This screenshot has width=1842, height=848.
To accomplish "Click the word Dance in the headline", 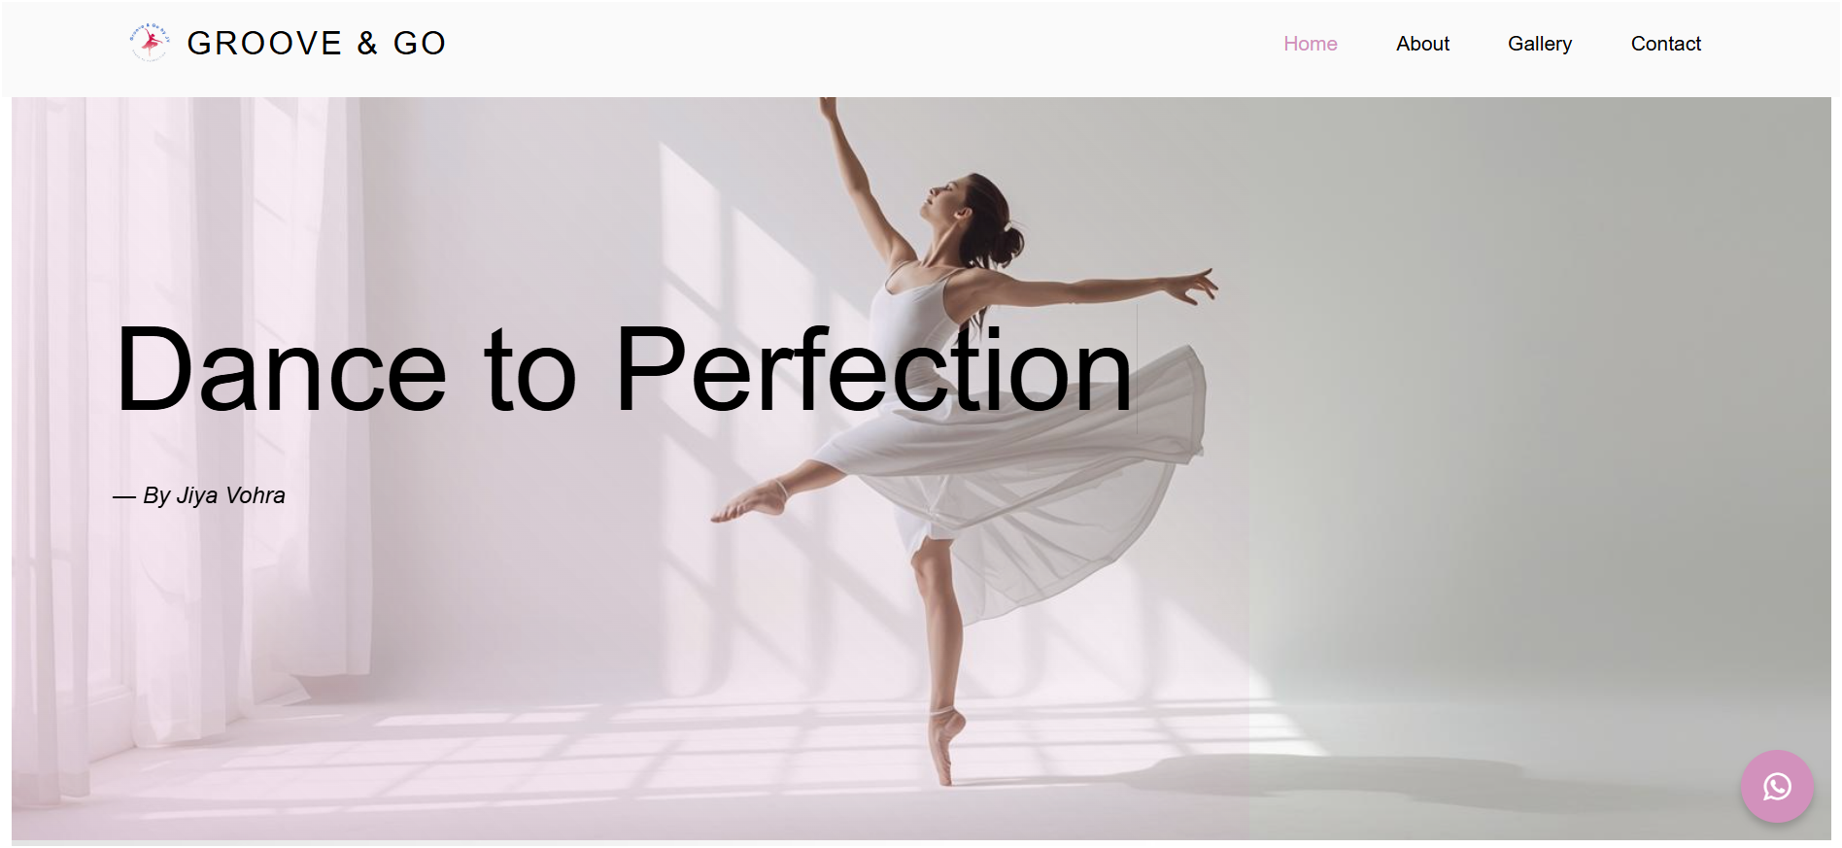I will 281,369.
